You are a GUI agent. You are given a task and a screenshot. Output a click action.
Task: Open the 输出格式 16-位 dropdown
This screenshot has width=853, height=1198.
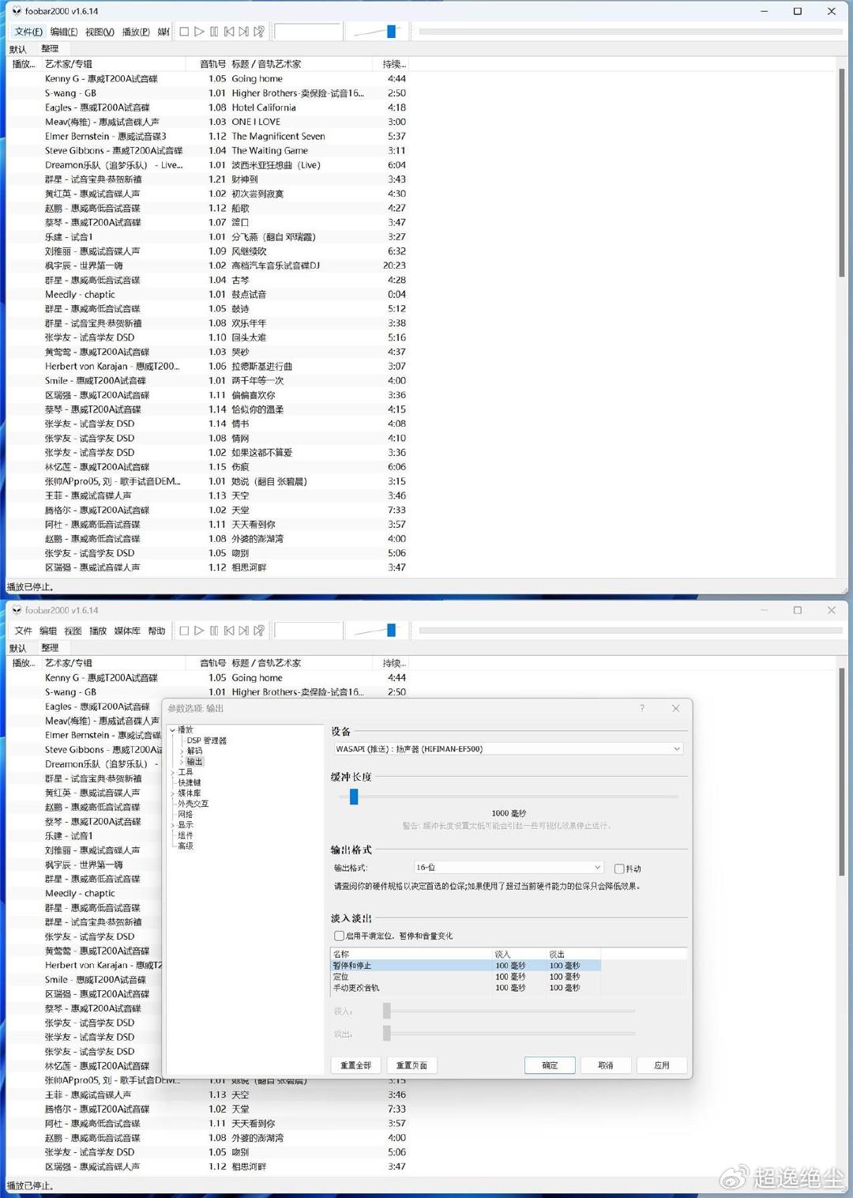pos(508,868)
